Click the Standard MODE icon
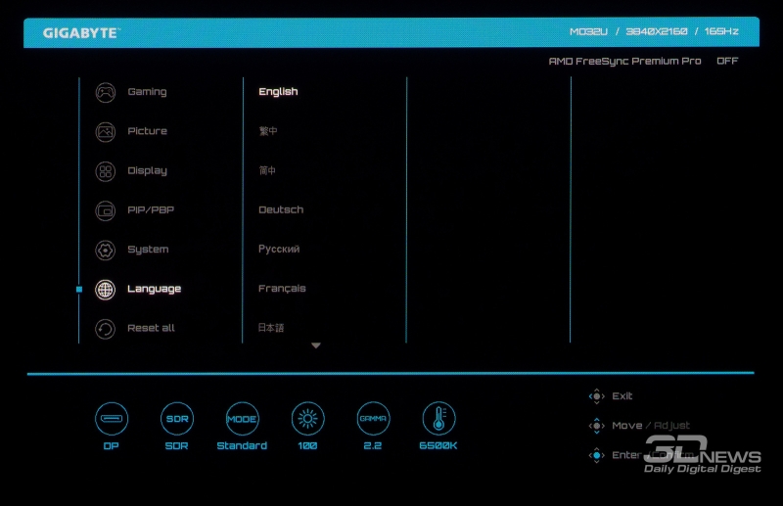The width and height of the screenshot is (783, 506). (x=242, y=419)
